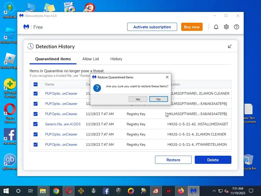This screenshot has height=196, width=261.
Task: Open the facebook desktop shortcut
Action: tap(10, 137)
